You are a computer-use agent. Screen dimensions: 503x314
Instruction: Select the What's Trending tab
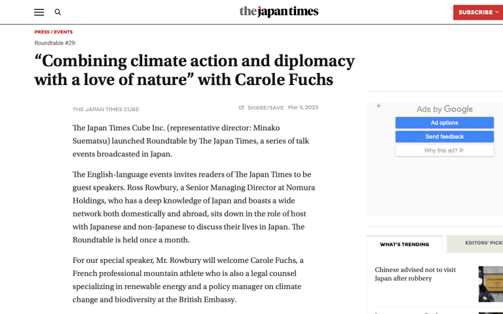coord(404,244)
